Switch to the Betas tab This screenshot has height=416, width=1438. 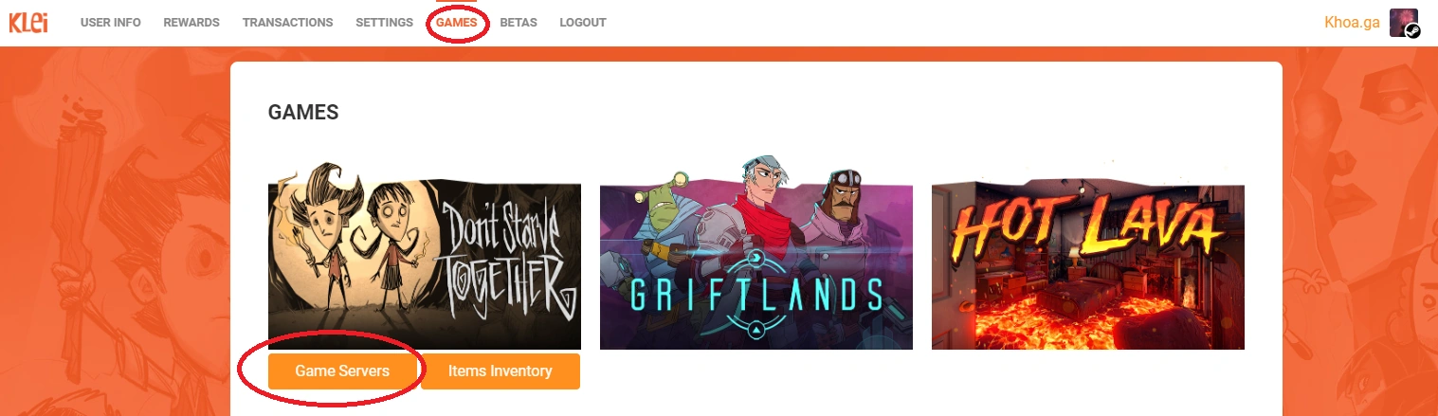pyautogui.click(x=519, y=23)
